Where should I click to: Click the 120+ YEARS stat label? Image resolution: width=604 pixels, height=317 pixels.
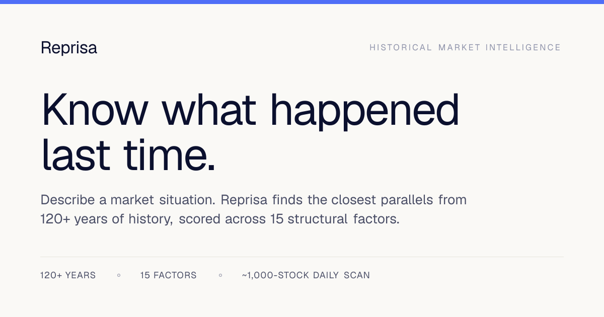click(68, 275)
